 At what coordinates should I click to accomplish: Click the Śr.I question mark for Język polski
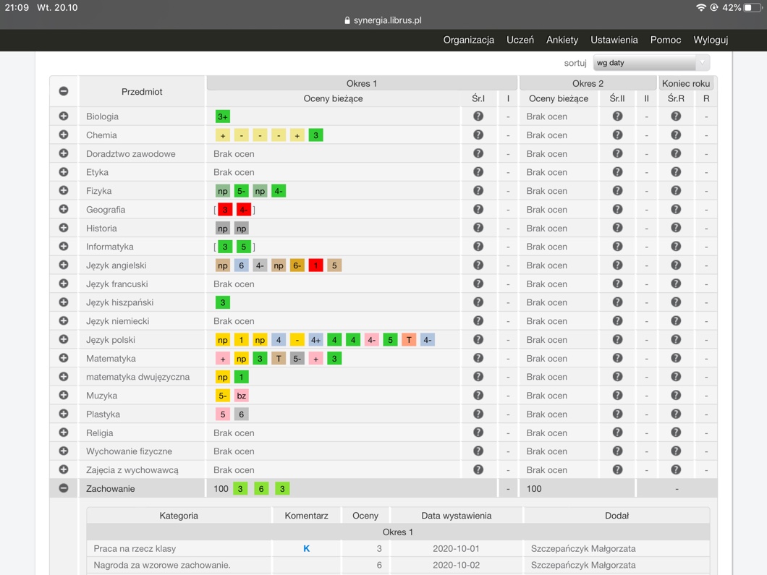point(478,340)
